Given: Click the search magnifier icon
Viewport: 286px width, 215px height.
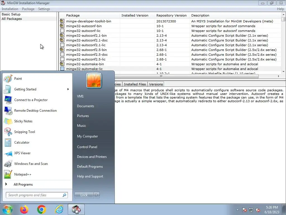Looking at the screenshot, I should 64,195.
